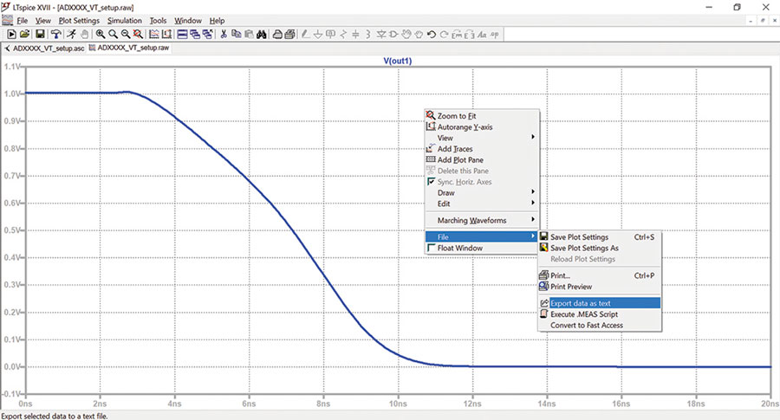Click the Cut scissors icon
Image resolution: width=780 pixels, height=420 pixels.
(x=224, y=35)
